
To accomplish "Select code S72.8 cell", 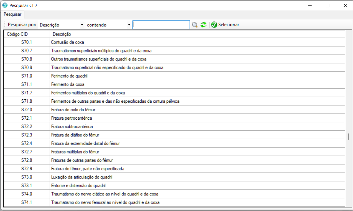I will tap(27, 160).
